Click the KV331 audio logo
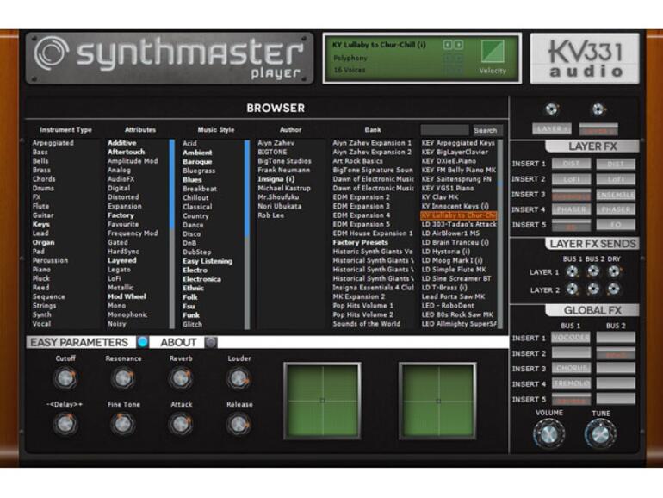Image resolution: width=663 pixels, height=498 pixels. pyautogui.click(x=585, y=59)
